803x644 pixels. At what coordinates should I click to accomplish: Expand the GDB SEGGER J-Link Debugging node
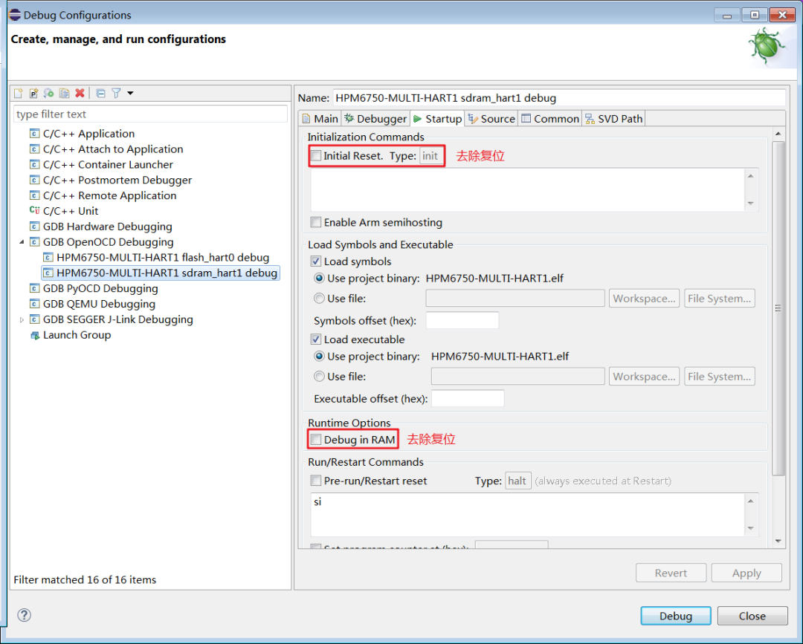[22, 319]
